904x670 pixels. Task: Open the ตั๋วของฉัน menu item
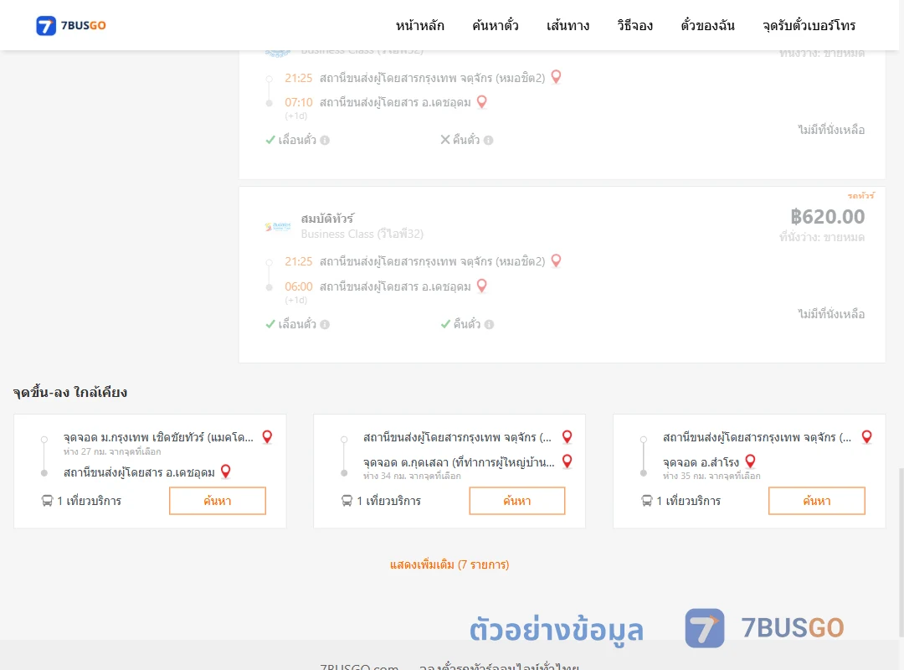click(x=707, y=25)
